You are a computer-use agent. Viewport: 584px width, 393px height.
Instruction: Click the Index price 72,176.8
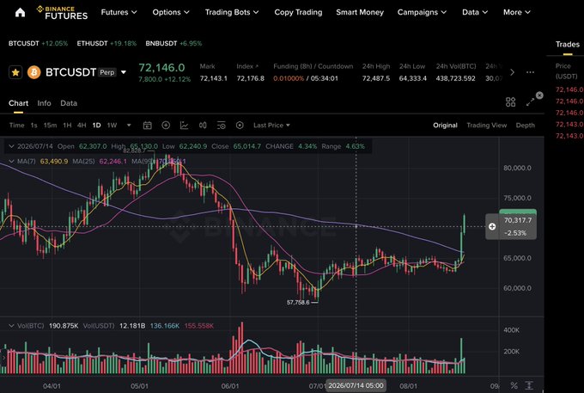point(250,78)
